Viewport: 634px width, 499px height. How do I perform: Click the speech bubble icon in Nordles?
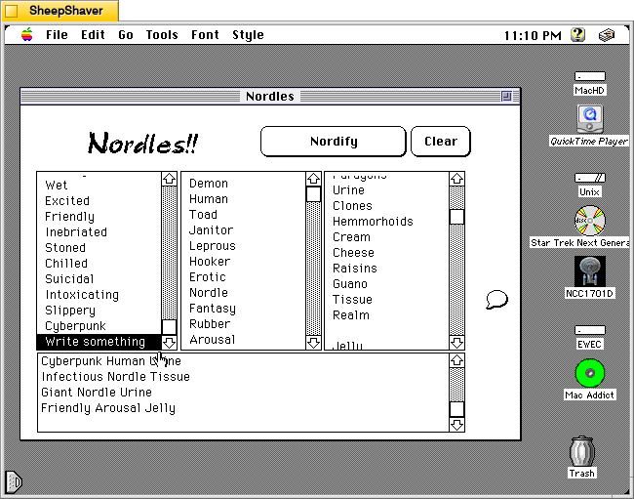[x=496, y=300]
